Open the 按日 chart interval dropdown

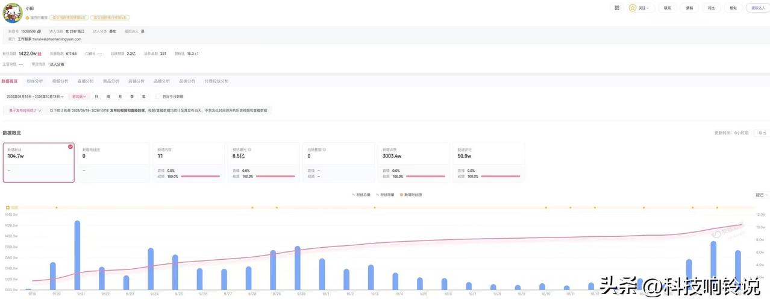click(761, 195)
